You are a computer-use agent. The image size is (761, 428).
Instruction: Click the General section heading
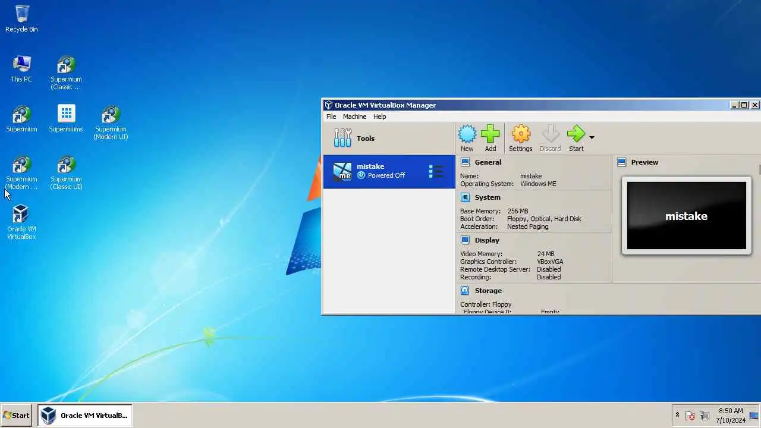coord(488,162)
